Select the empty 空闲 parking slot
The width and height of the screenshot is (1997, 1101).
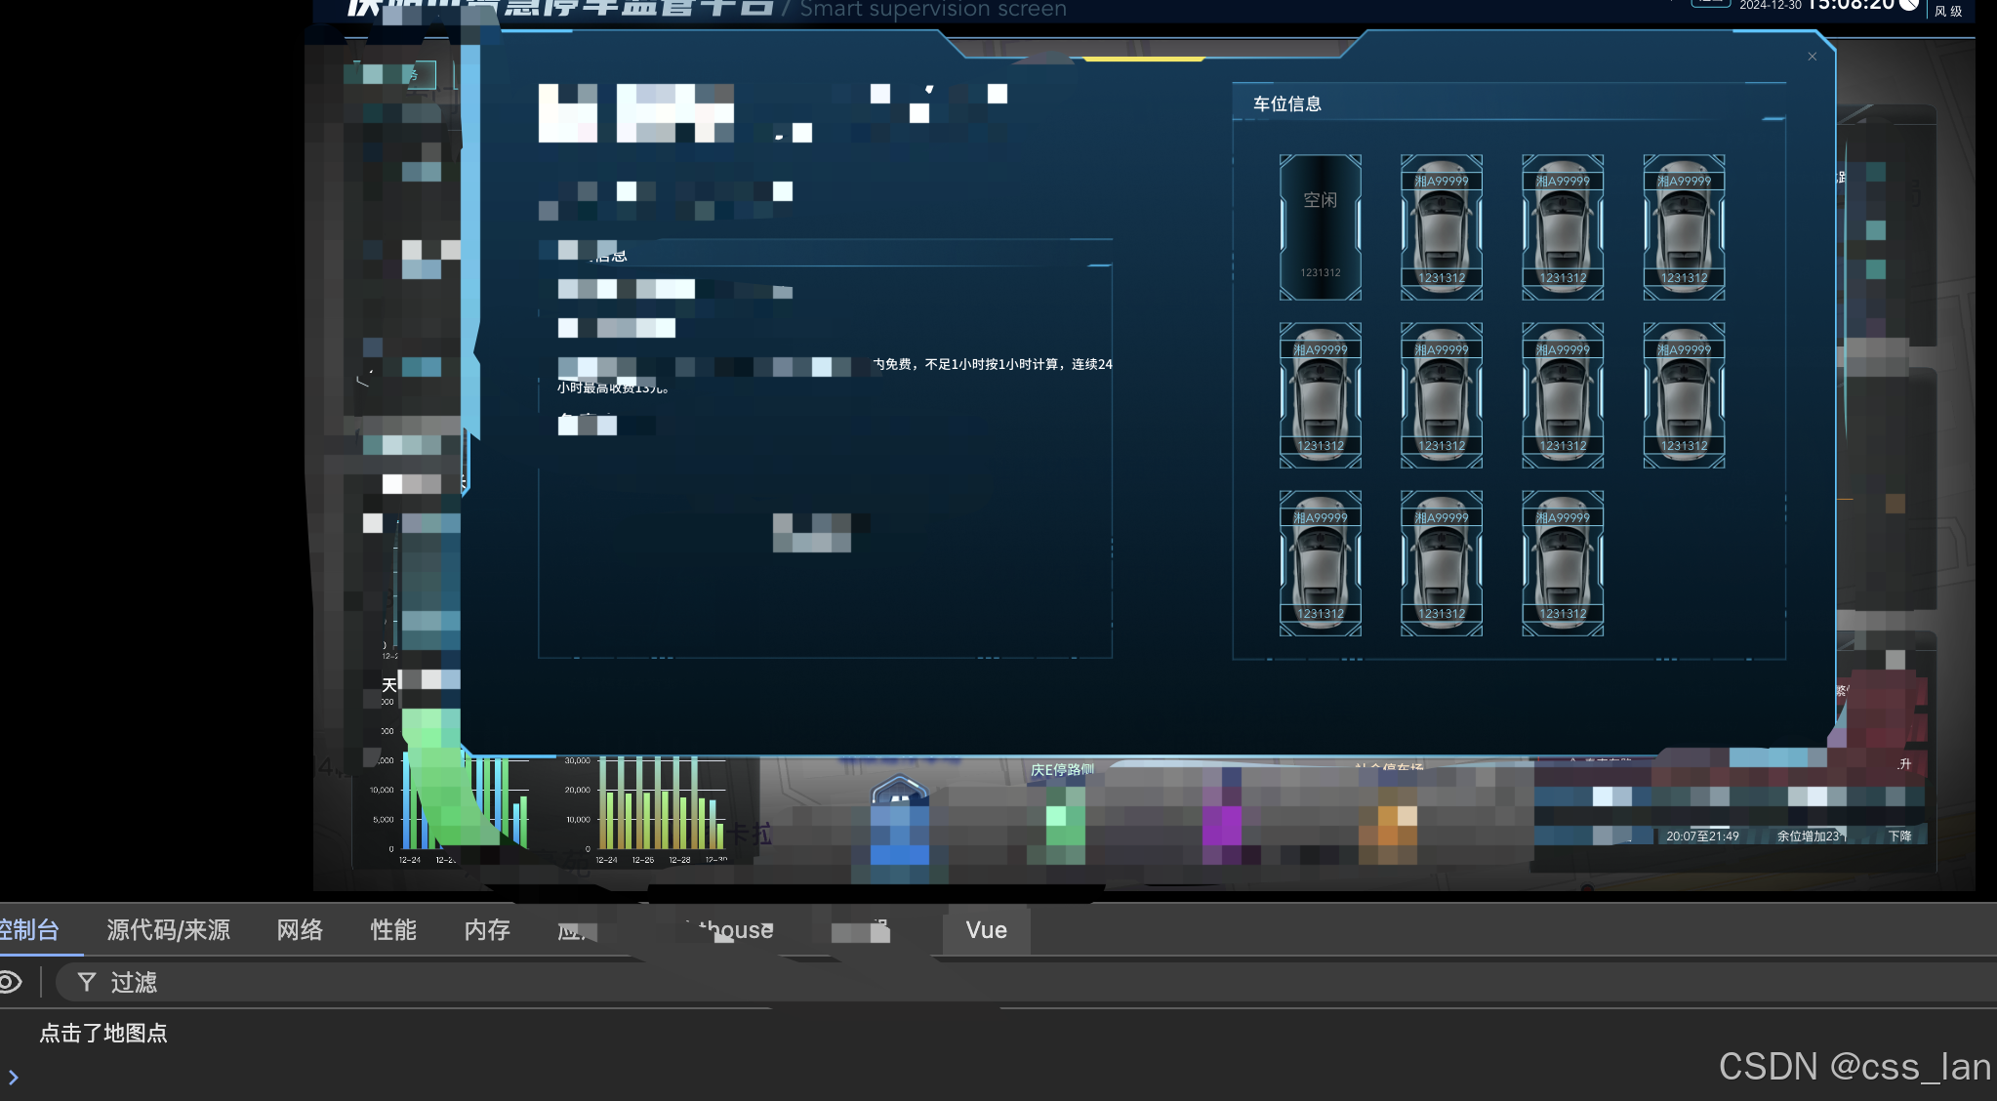point(1320,226)
